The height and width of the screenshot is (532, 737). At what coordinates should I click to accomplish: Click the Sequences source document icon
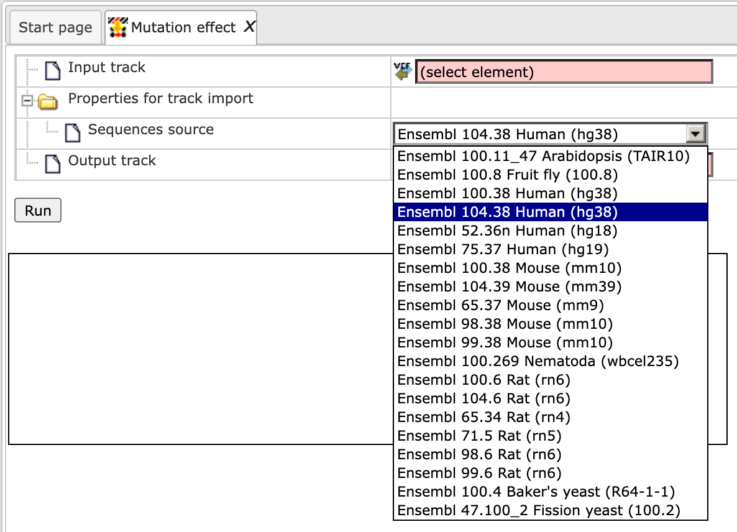point(72,132)
